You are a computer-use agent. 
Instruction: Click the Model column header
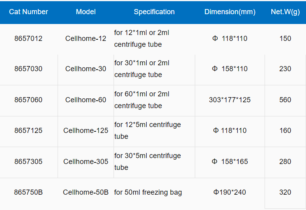86,12
